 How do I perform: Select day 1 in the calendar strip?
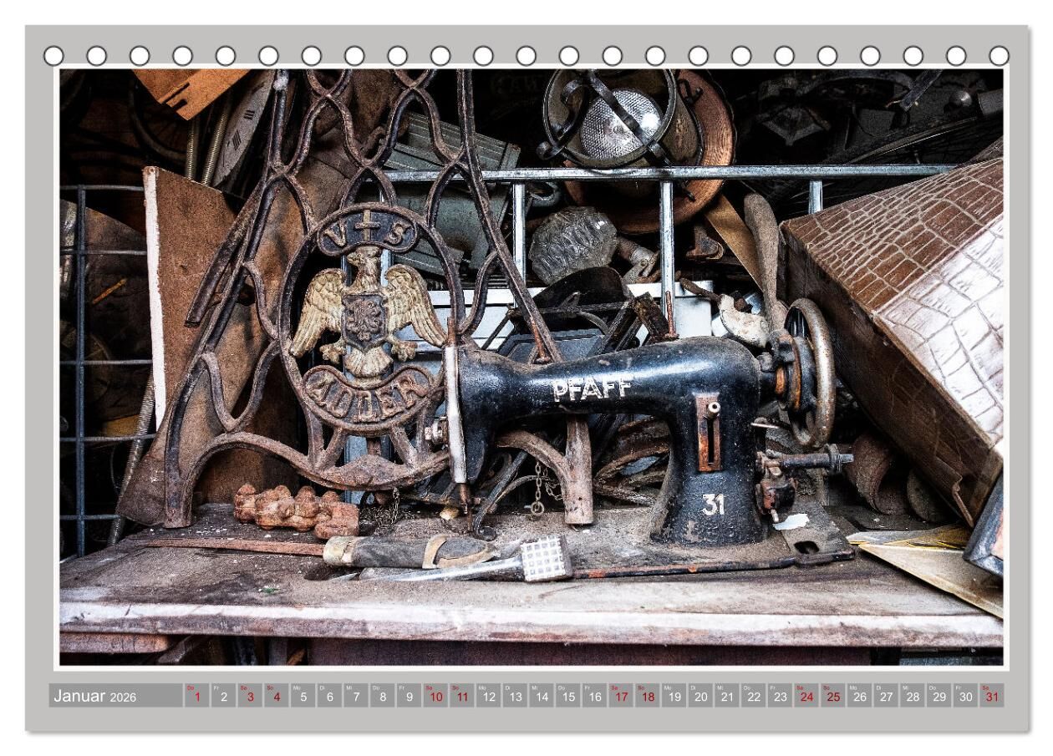(x=196, y=696)
